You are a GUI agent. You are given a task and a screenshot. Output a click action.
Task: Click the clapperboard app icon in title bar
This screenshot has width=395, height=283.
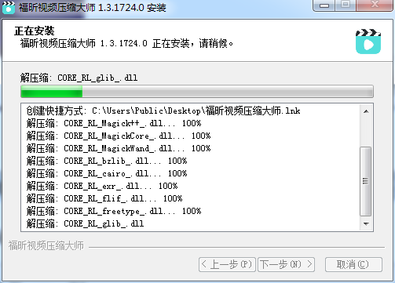(9, 7)
